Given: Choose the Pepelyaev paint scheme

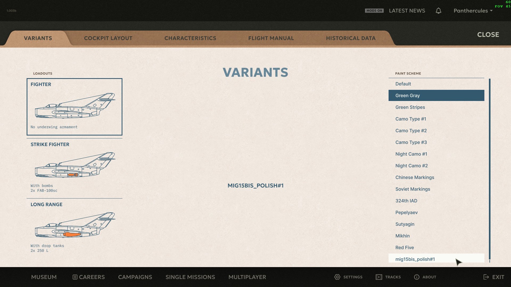Looking at the screenshot, I should click(x=436, y=212).
